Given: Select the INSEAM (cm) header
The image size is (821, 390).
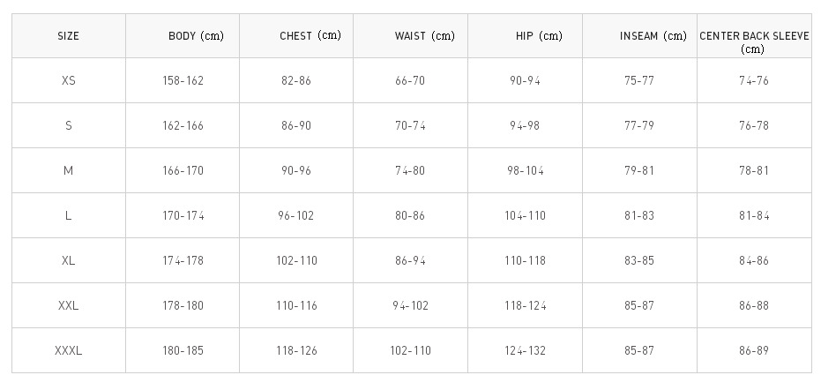Looking at the screenshot, I should [x=640, y=36].
